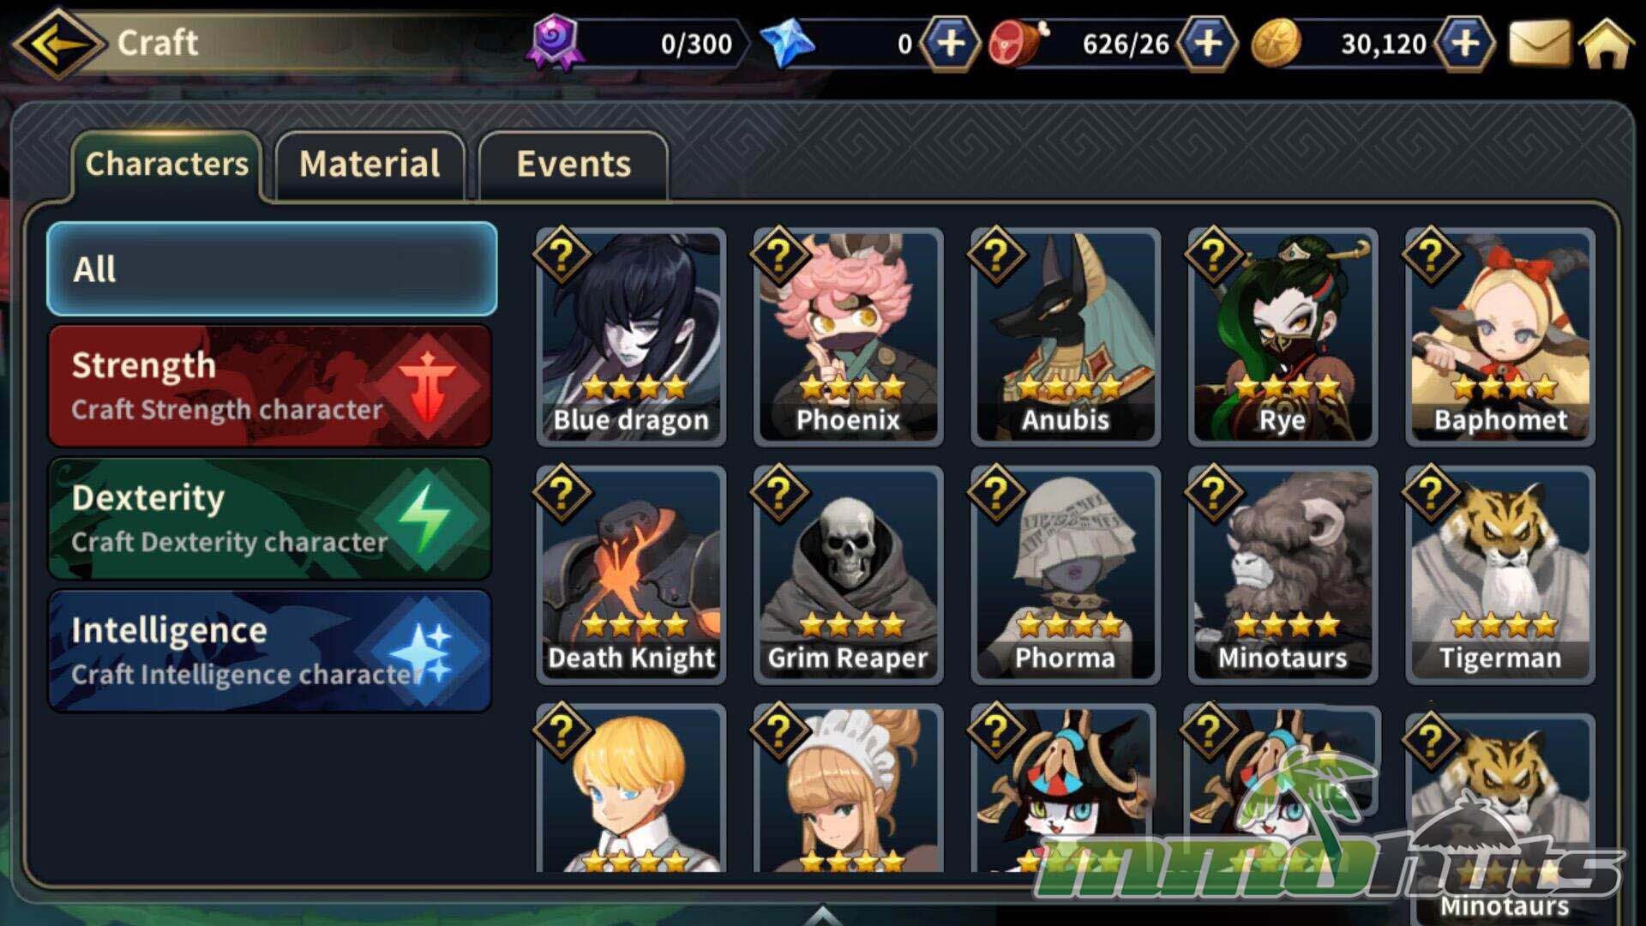The height and width of the screenshot is (926, 1646).
Task: Switch to the Events tab
Action: tap(573, 165)
